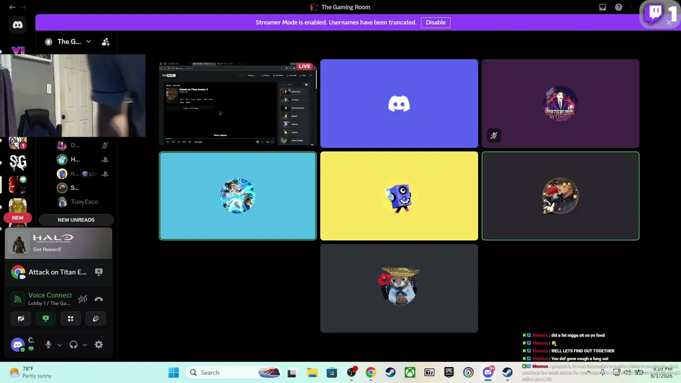681x383 pixels.
Task: Open the SG server icon
Action: click(x=18, y=162)
